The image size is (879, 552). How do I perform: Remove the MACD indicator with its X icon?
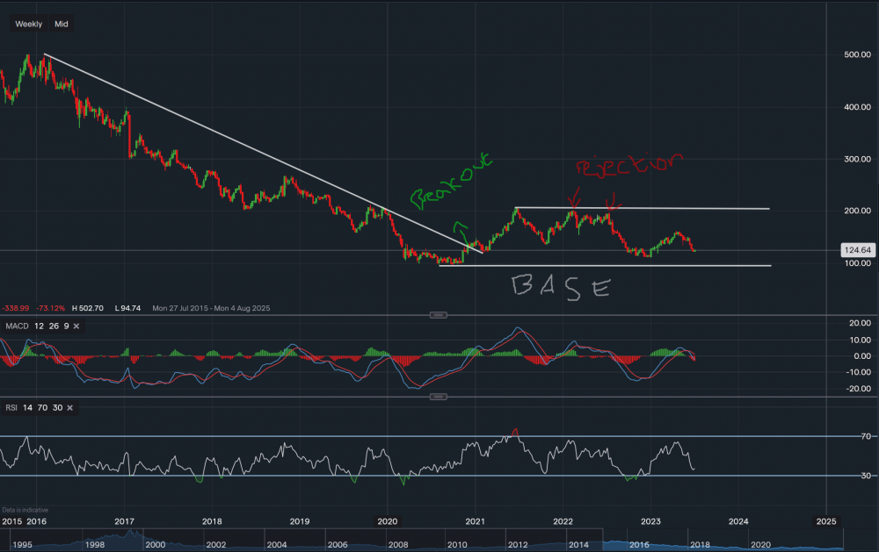76,326
